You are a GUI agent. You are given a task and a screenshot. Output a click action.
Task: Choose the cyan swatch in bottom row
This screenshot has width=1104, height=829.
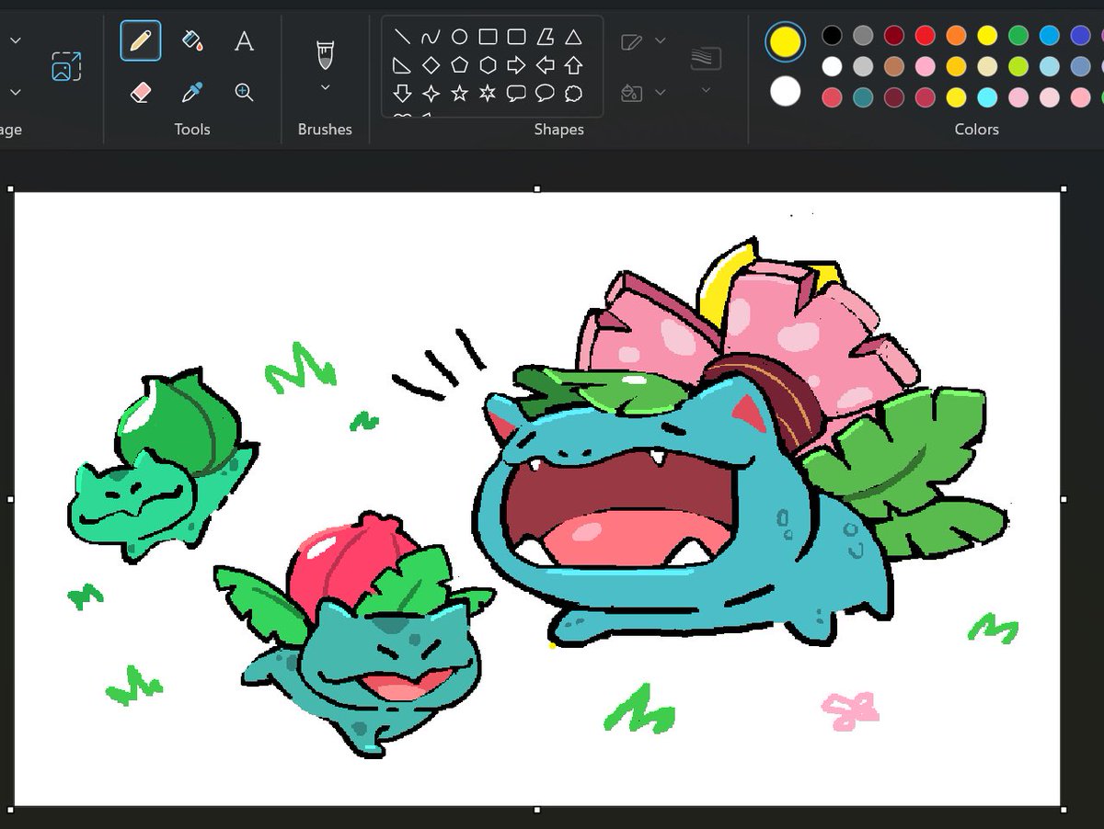coord(987,97)
